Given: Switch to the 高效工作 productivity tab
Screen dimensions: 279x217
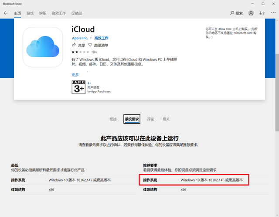Looking at the screenshot, I should point(59,13).
